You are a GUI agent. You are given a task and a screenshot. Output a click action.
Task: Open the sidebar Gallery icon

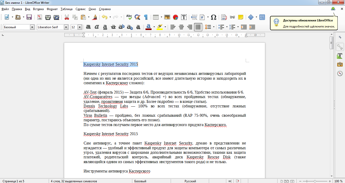click(340, 65)
